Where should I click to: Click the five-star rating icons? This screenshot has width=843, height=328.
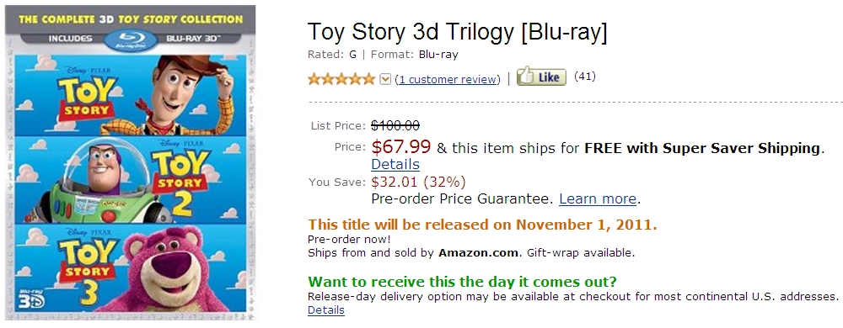pos(341,79)
